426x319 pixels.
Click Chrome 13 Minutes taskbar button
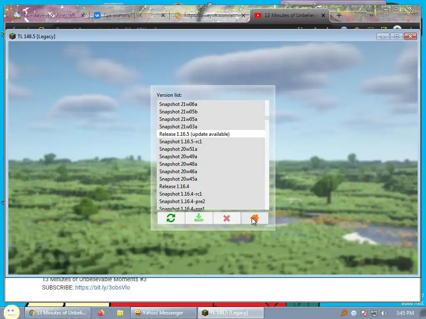(x=58, y=313)
